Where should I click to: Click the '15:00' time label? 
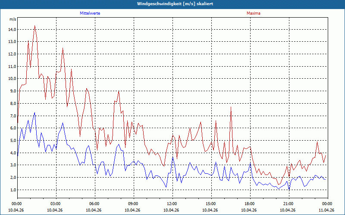point(211,204)
